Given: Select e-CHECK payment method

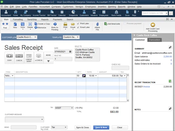Looking at the screenshot, I should pyautogui.click(x=39, y=58).
